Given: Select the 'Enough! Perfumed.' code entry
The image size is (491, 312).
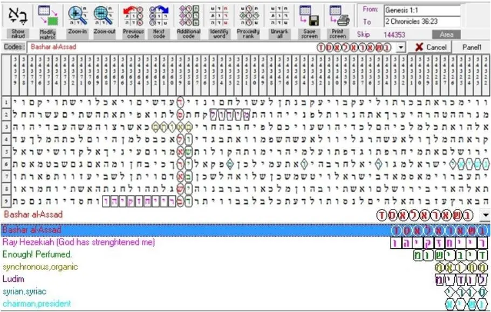Looking at the screenshot, I should click(245, 255).
